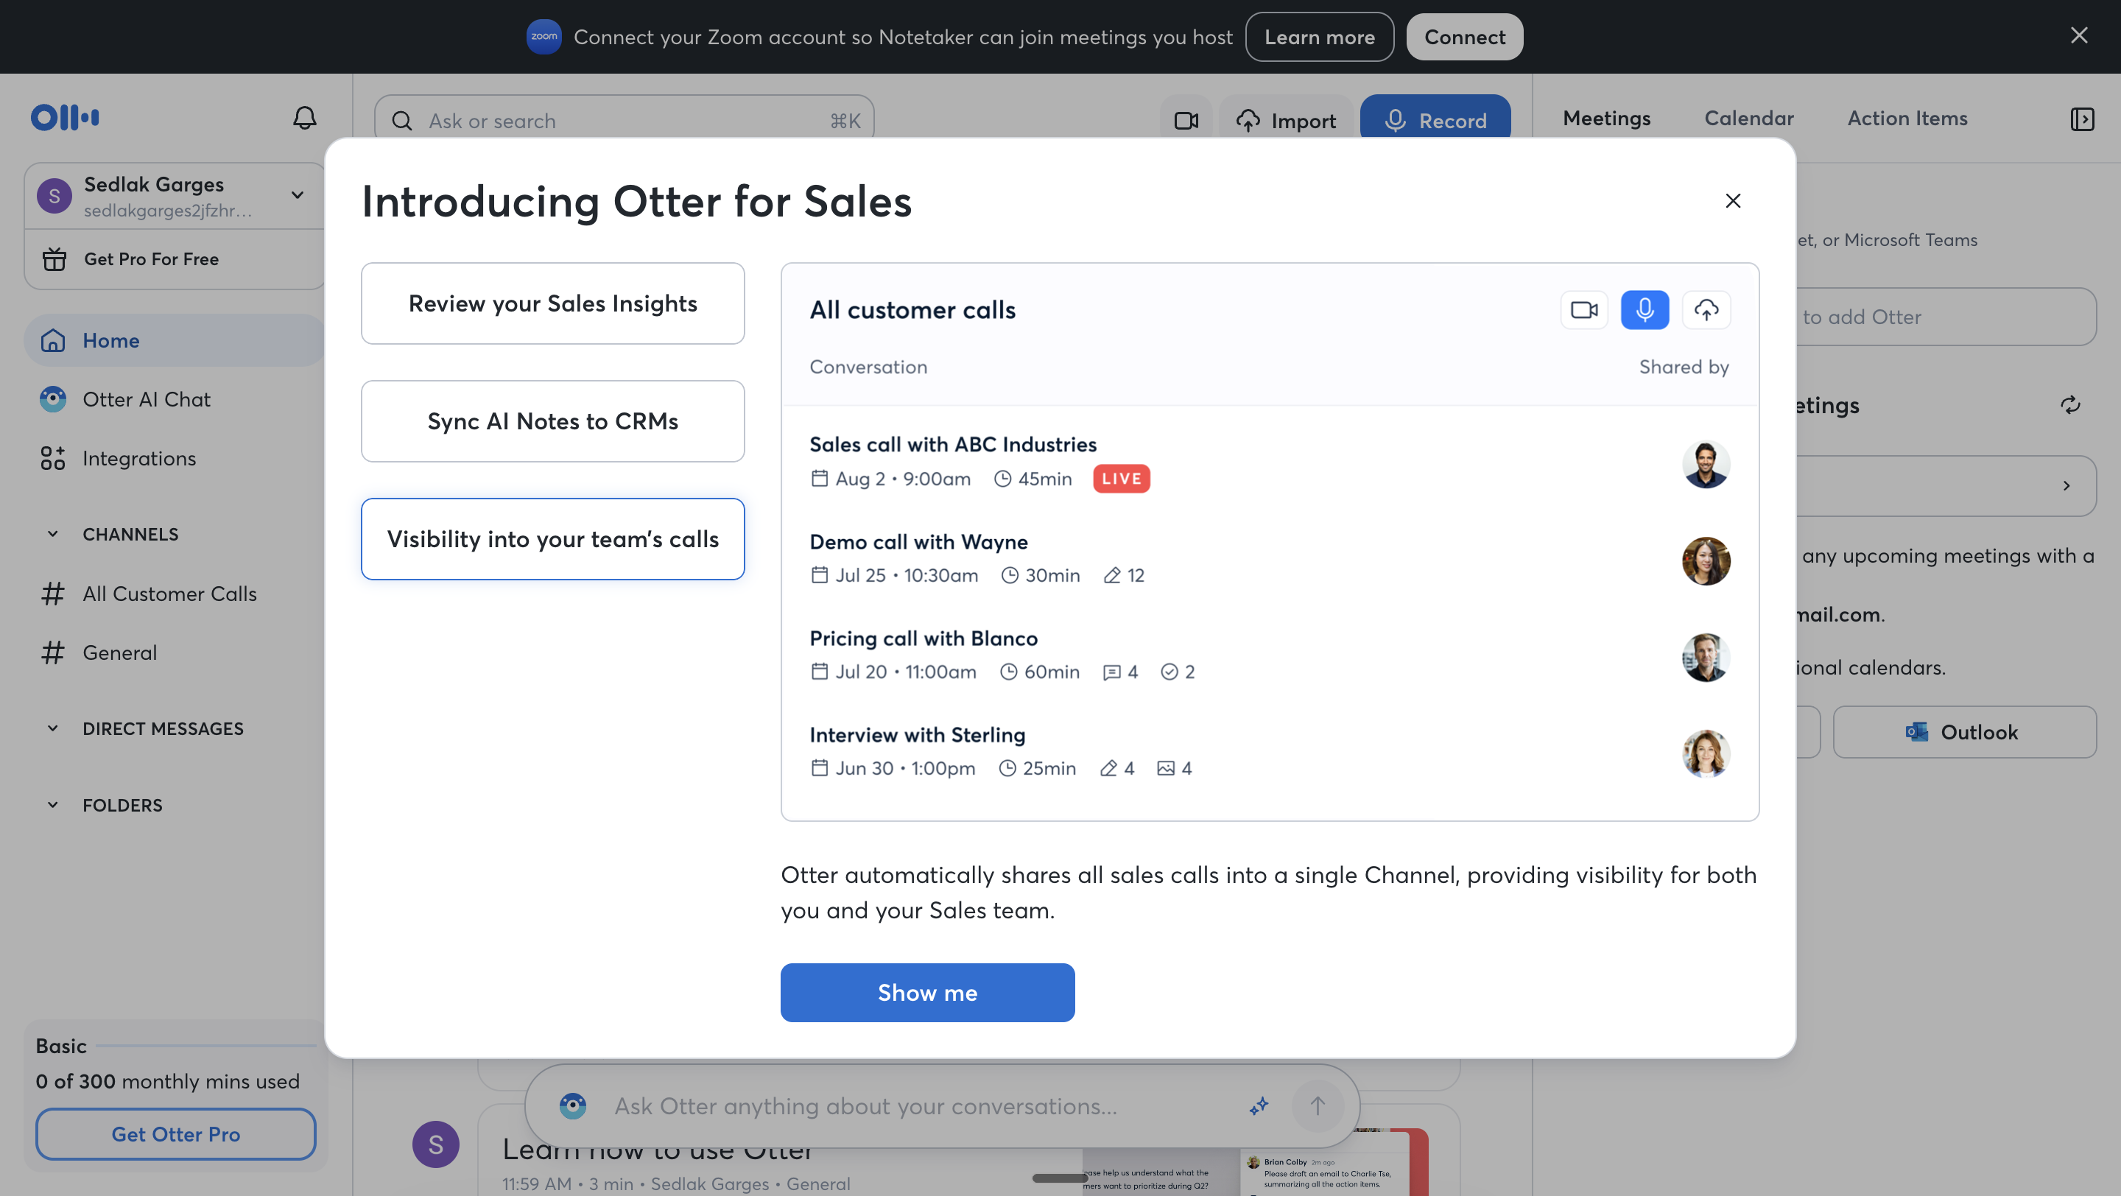This screenshot has height=1196, width=2121.
Task: Close the Otter for Sales dialog
Action: click(x=1732, y=201)
